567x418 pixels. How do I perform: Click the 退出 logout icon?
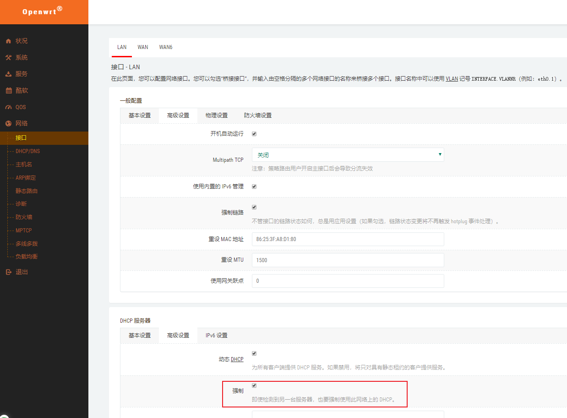pos(8,272)
